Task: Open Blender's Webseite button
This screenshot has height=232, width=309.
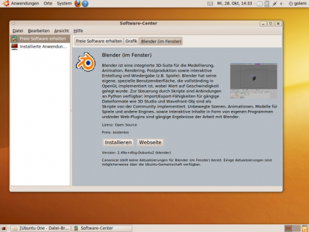Action: point(150,142)
